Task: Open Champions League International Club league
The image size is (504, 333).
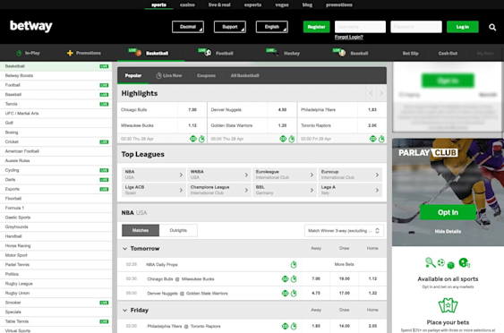Action: (219, 190)
